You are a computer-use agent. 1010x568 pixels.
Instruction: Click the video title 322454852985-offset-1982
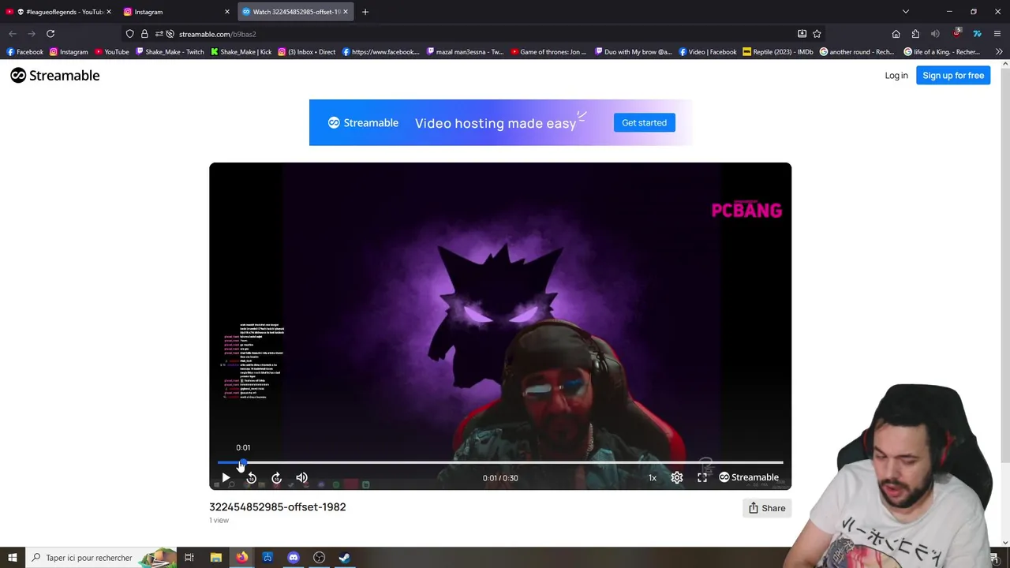(278, 507)
